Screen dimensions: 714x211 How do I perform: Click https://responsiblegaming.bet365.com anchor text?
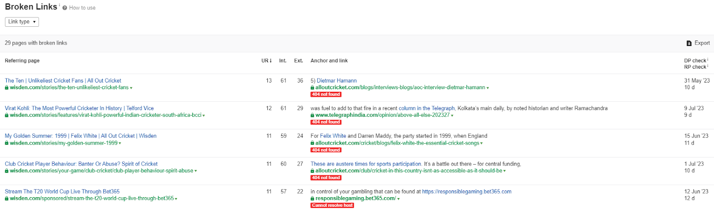click(467, 192)
